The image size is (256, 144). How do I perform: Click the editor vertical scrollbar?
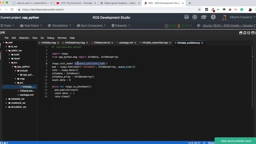[x=253, y=77]
